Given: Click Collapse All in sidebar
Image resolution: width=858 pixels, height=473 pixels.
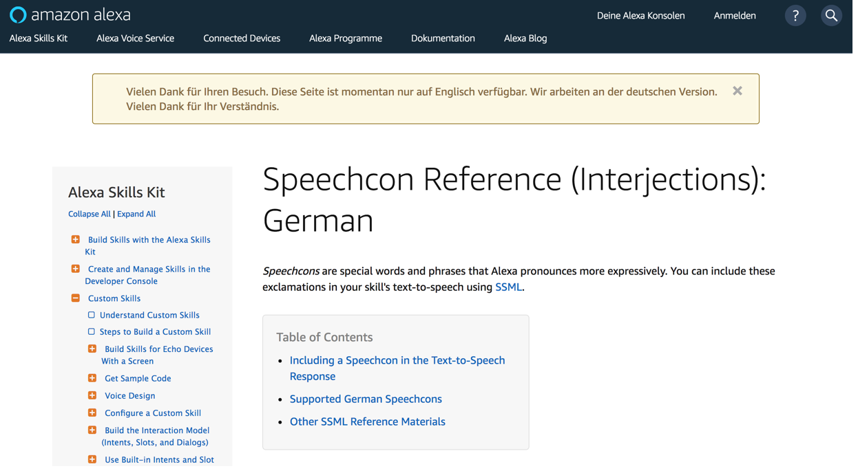Looking at the screenshot, I should pos(90,215).
